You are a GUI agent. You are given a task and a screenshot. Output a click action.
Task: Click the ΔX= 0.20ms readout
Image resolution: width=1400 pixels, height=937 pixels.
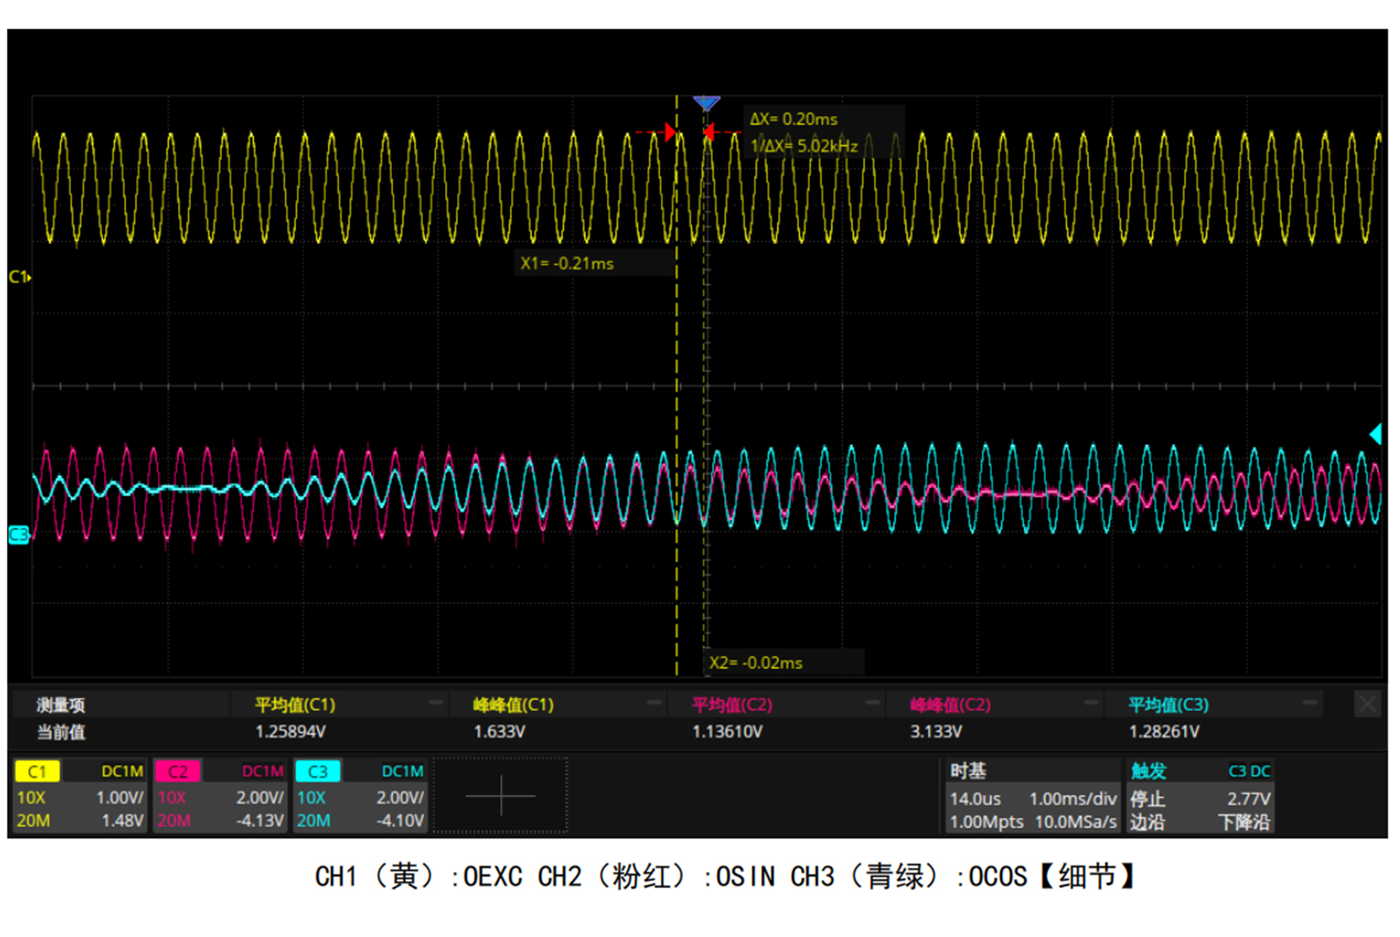793,118
